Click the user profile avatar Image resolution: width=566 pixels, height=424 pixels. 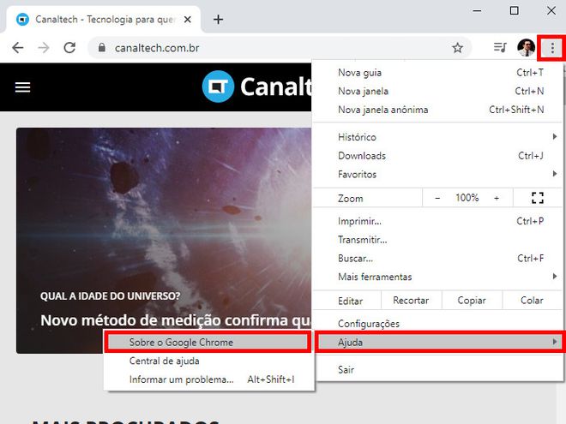click(526, 48)
